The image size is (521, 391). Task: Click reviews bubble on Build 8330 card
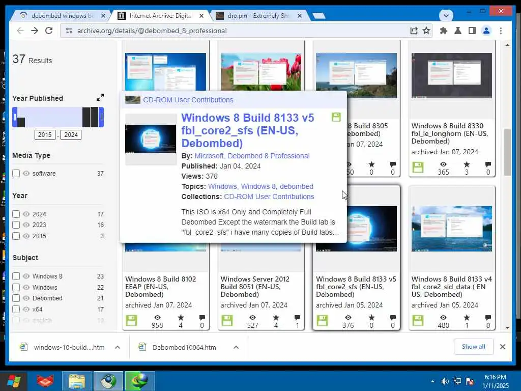click(488, 164)
